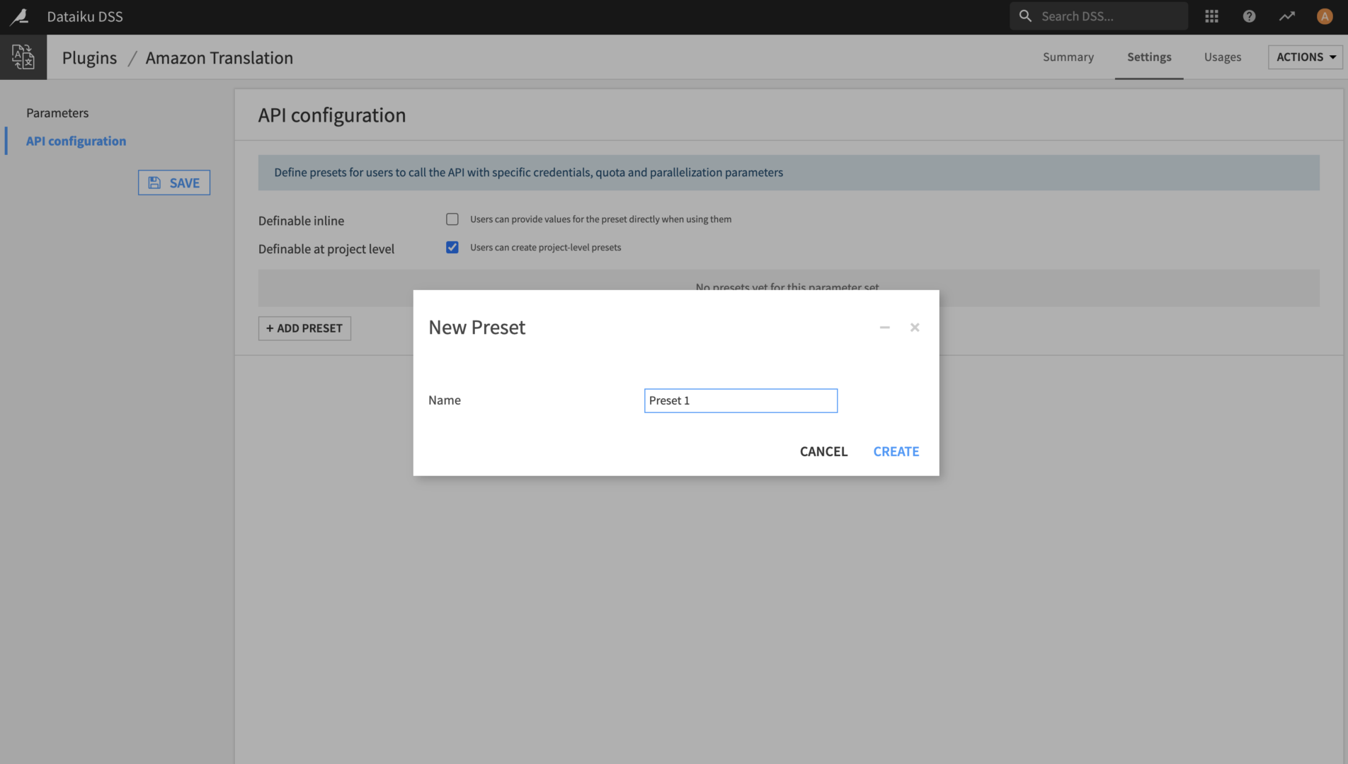Open the applications grid waffle icon
This screenshot has width=1348, height=764.
(1211, 16)
